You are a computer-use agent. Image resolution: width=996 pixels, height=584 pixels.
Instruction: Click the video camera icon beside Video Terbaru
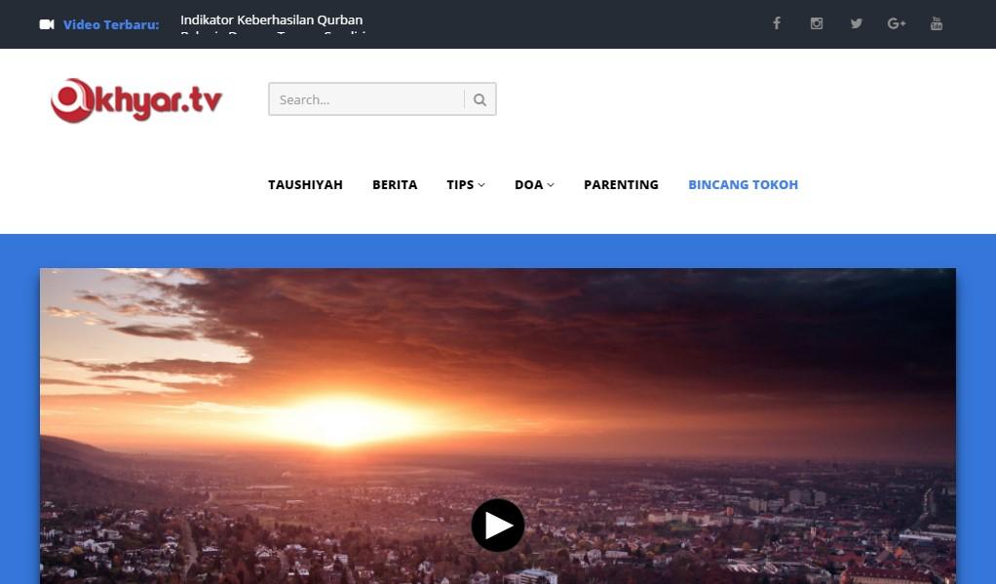pos(47,24)
